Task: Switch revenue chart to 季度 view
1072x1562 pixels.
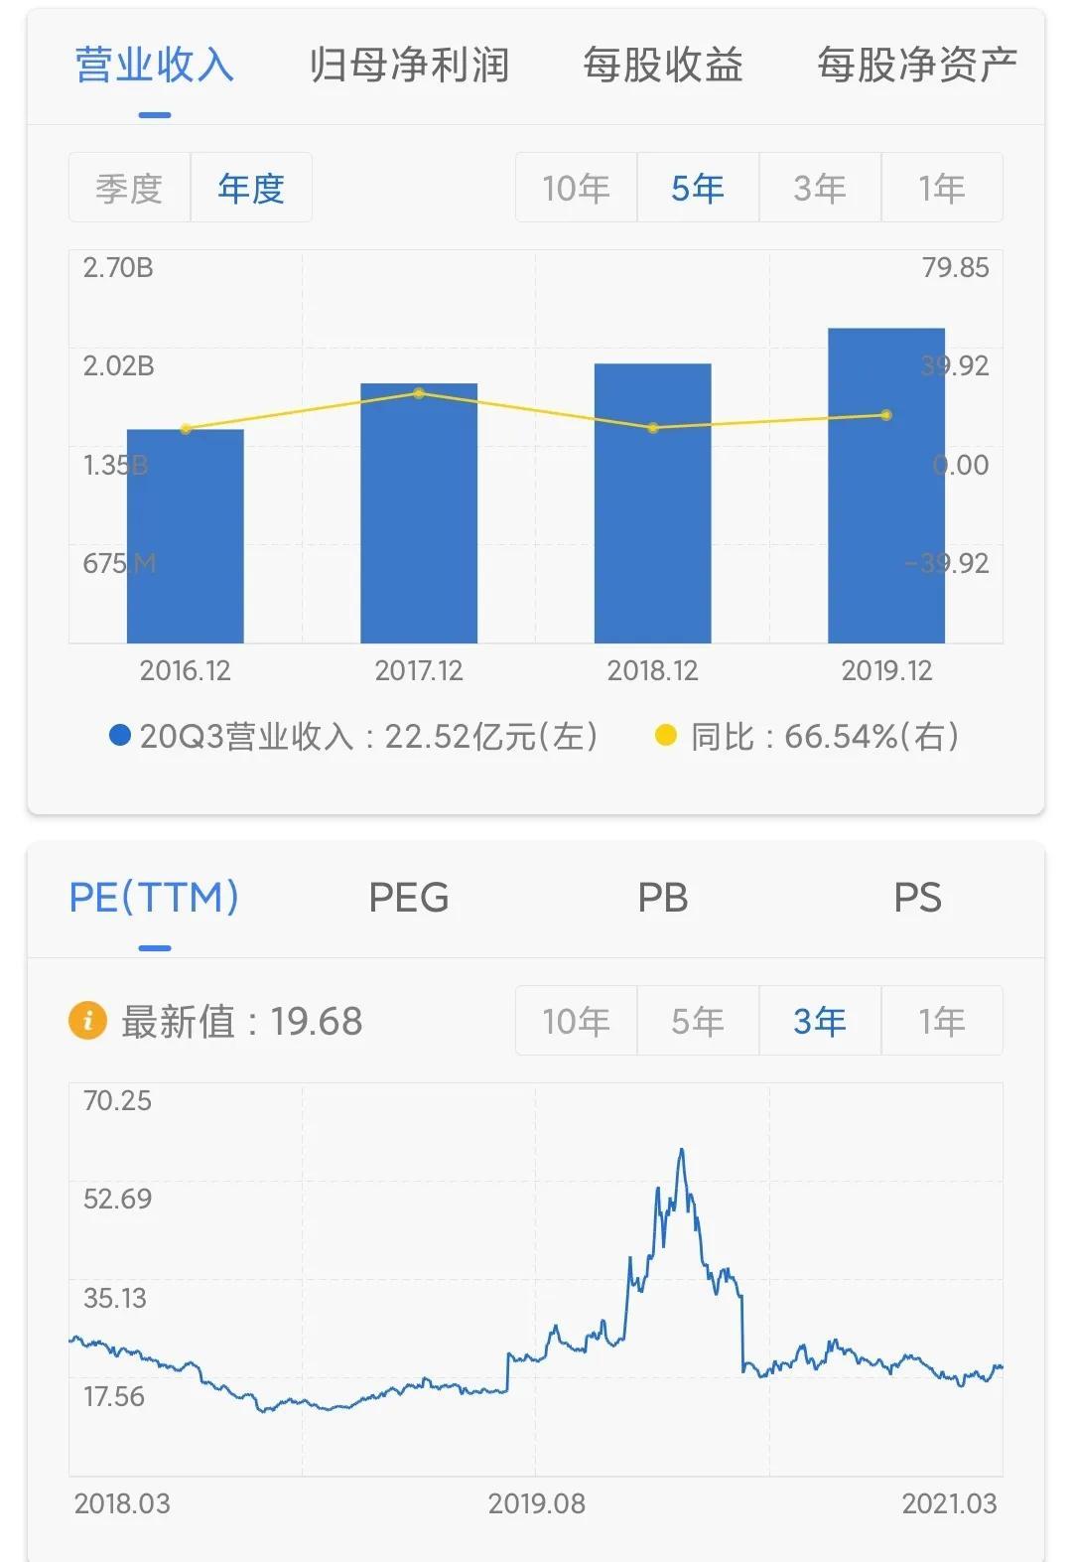Action: click(x=129, y=188)
